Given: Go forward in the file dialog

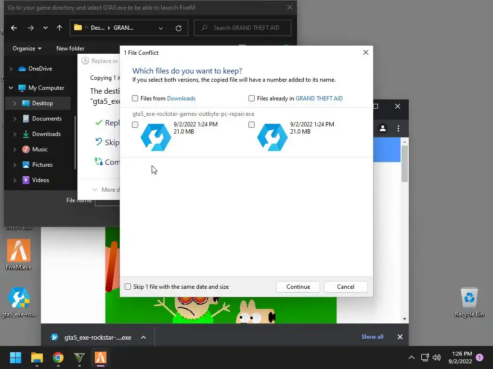Looking at the screenshot, I should (x=30, y=28).
